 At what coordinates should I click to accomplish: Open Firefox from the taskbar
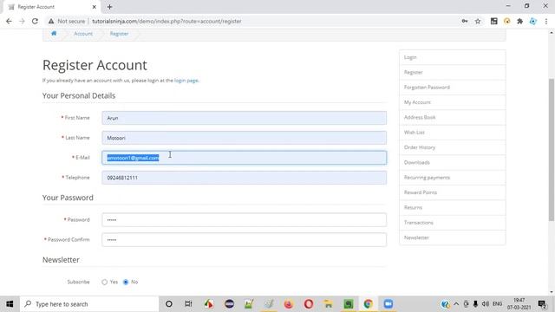tap(289, 304)
